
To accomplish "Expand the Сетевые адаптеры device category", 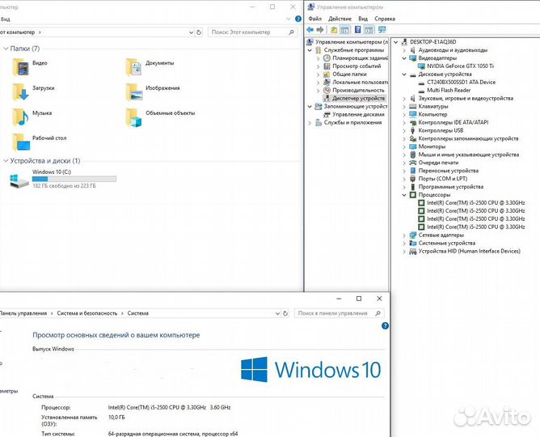I will [405, 235].
